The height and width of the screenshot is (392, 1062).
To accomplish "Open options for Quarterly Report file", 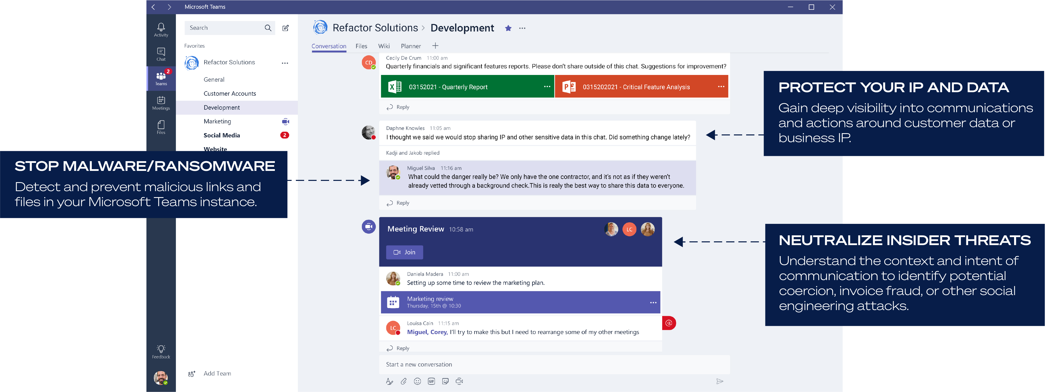I will (547, 86).
